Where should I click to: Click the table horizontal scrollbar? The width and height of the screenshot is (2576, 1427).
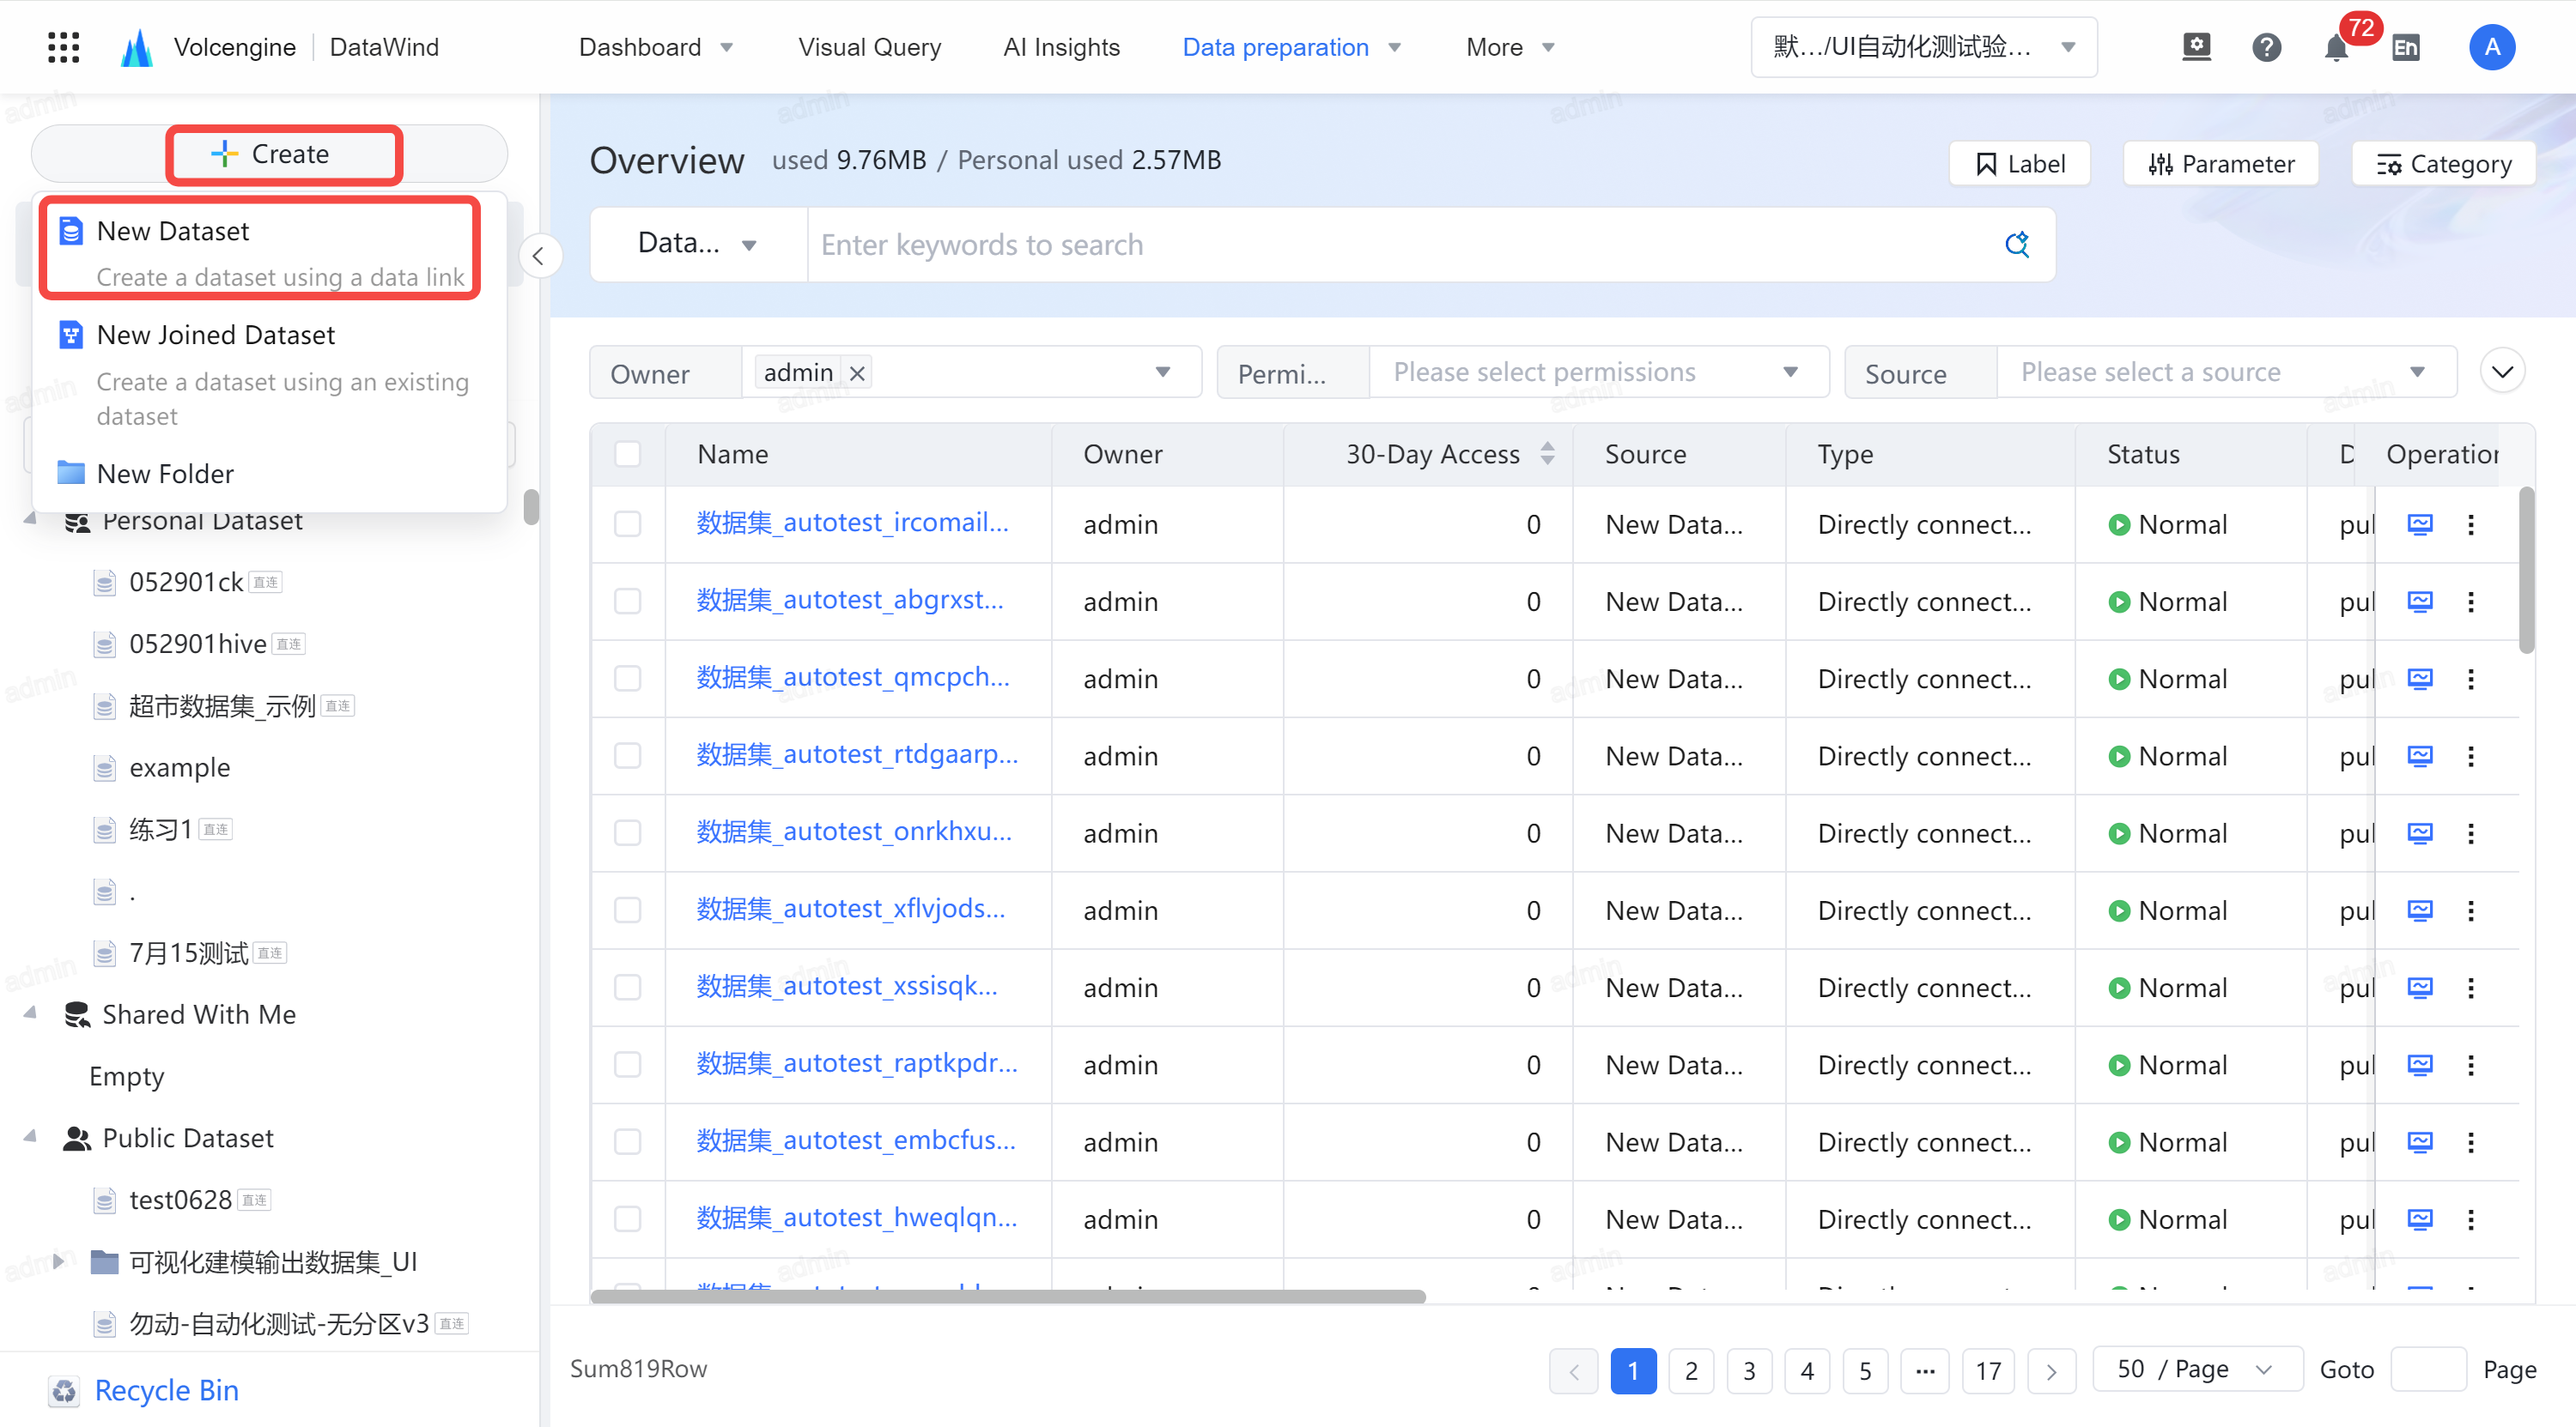click(1007, 1296)
